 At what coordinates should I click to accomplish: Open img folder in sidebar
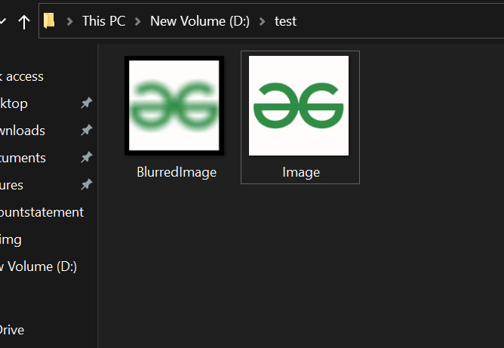point(11,240)
